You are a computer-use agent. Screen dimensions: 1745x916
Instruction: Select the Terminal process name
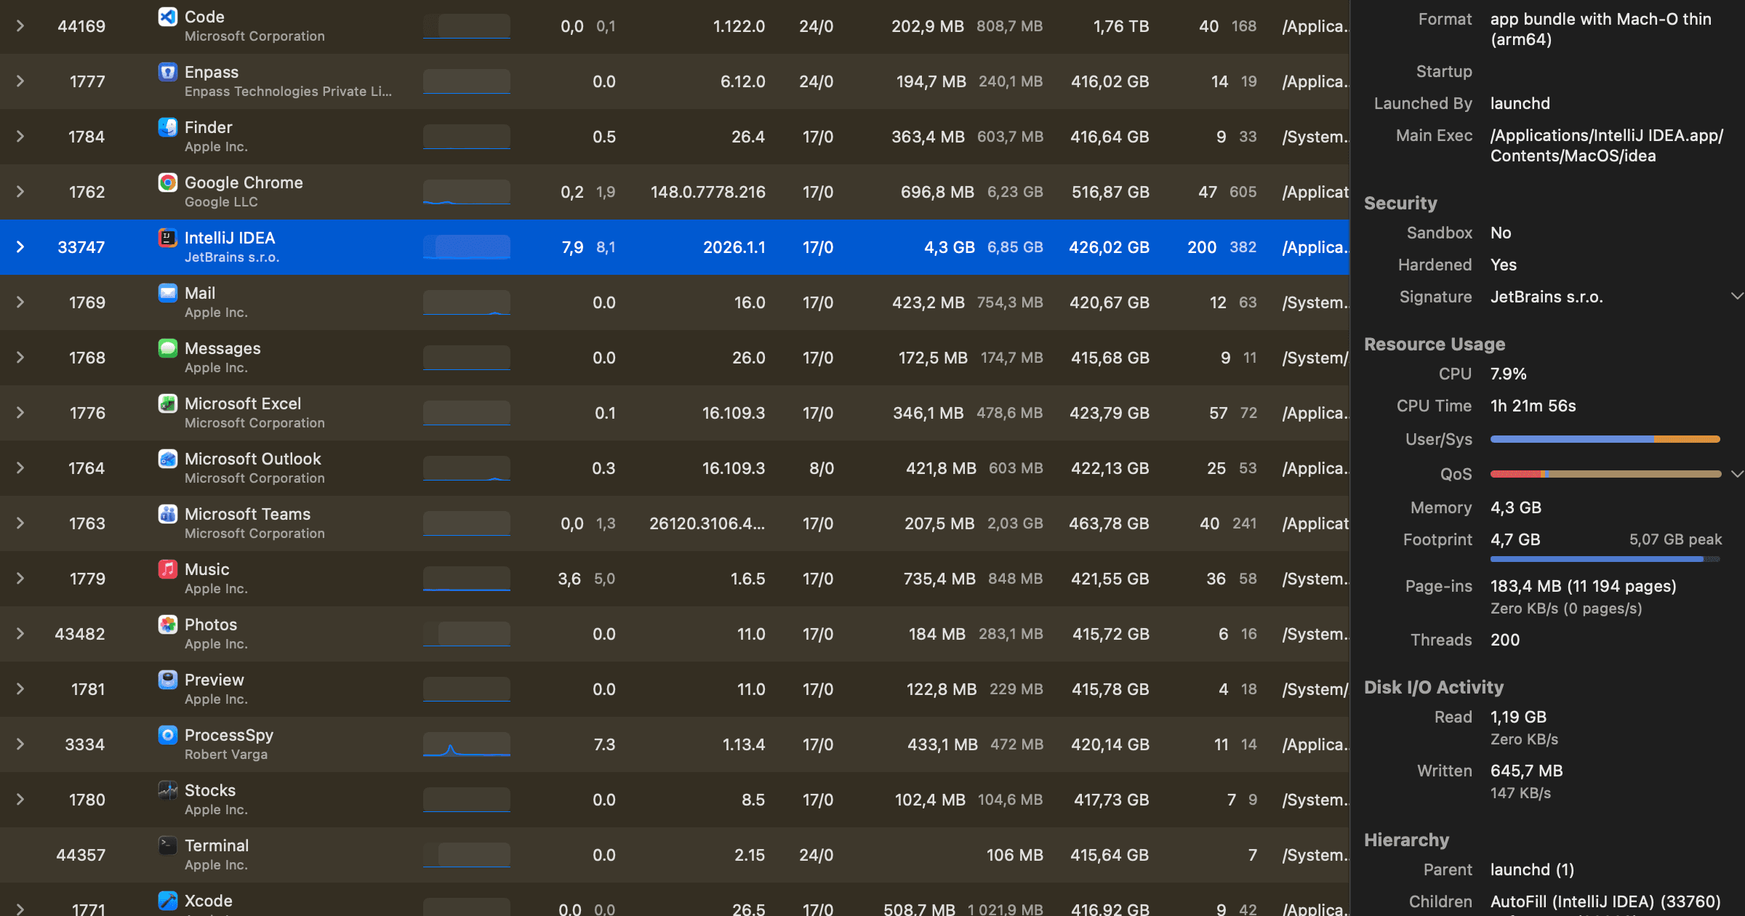click(217, 845)
